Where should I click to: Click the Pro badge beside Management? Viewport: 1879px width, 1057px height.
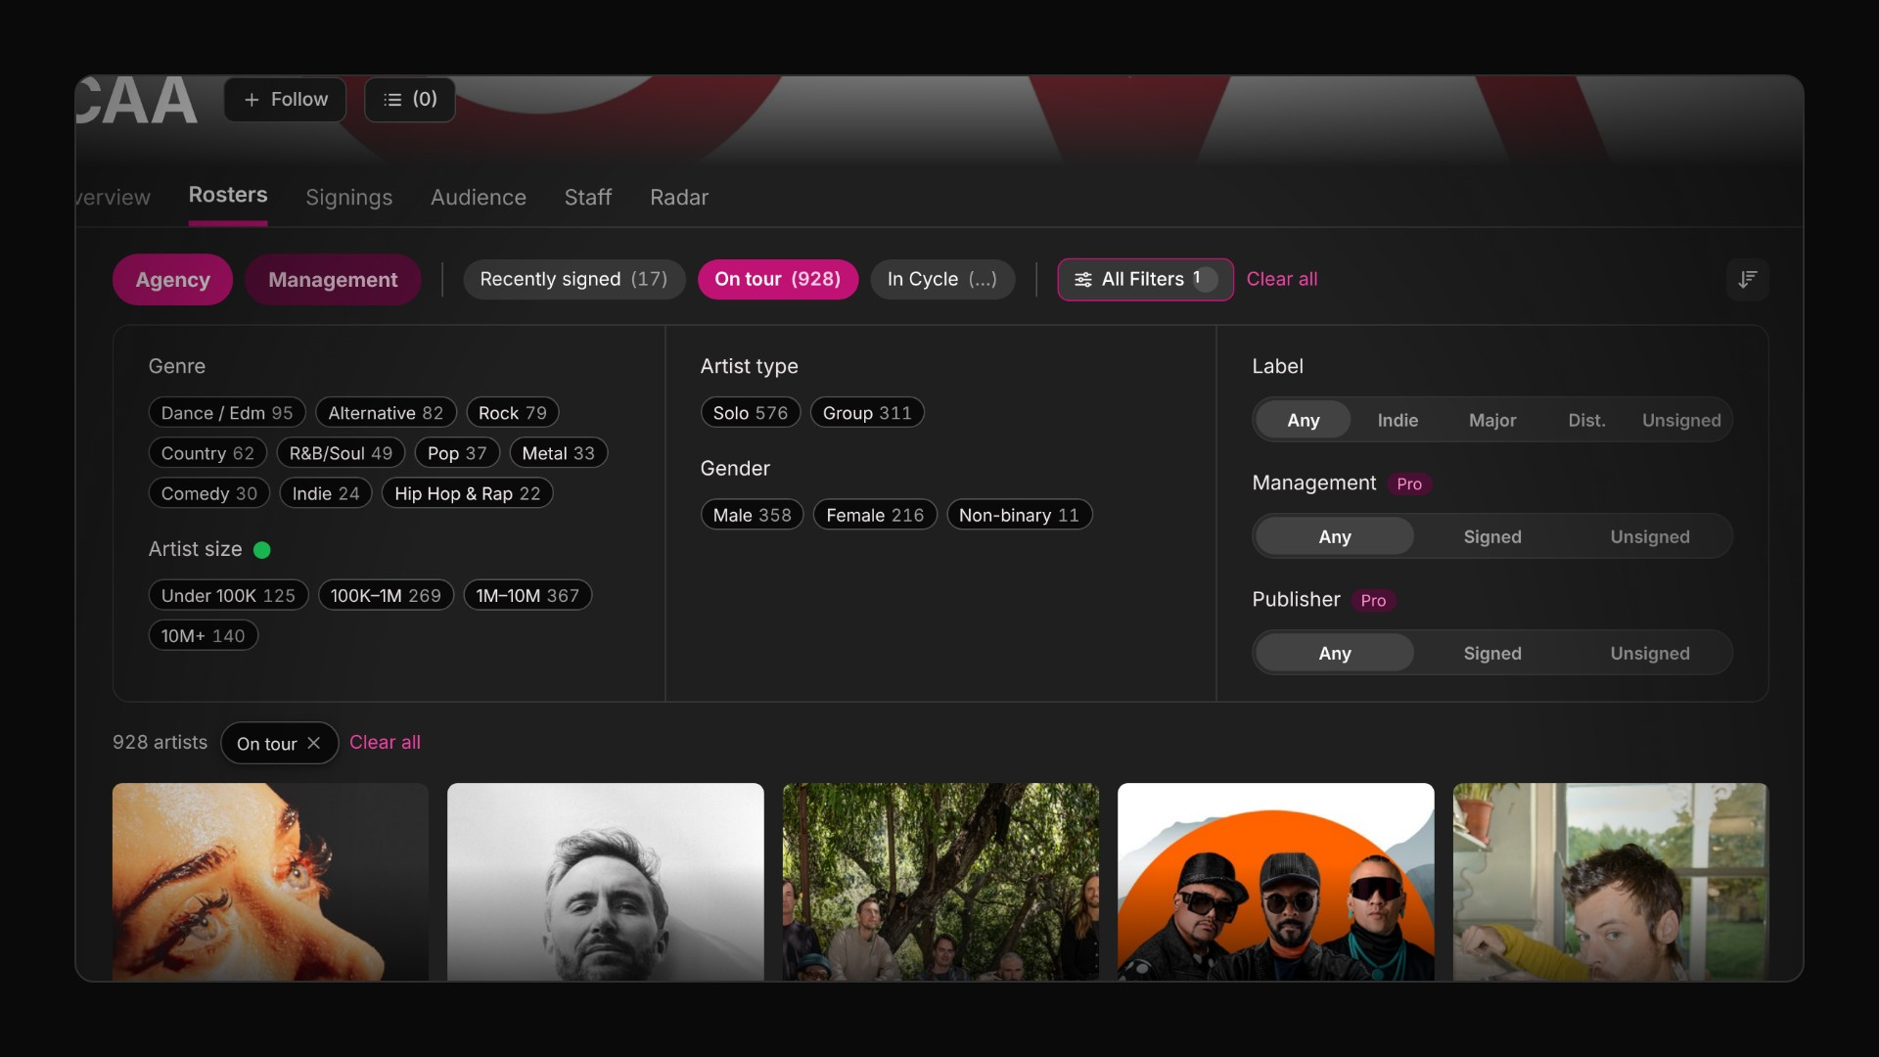(x=1408, y=483)
